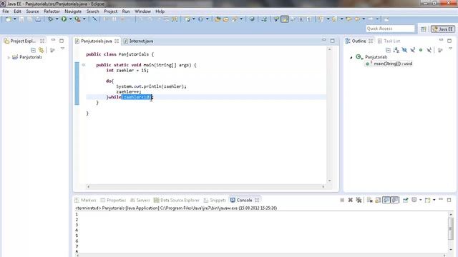
Task: Click the Toggle Mark Occurrences highlighter icon
Action: click(285, 19)
